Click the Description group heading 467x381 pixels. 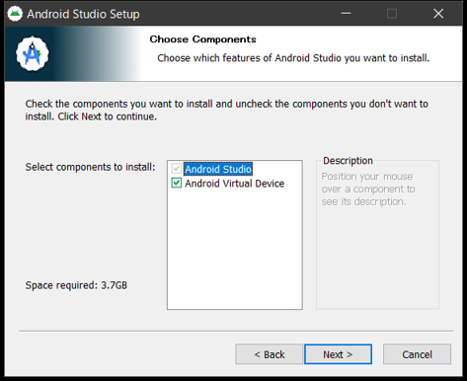point(348,161)
